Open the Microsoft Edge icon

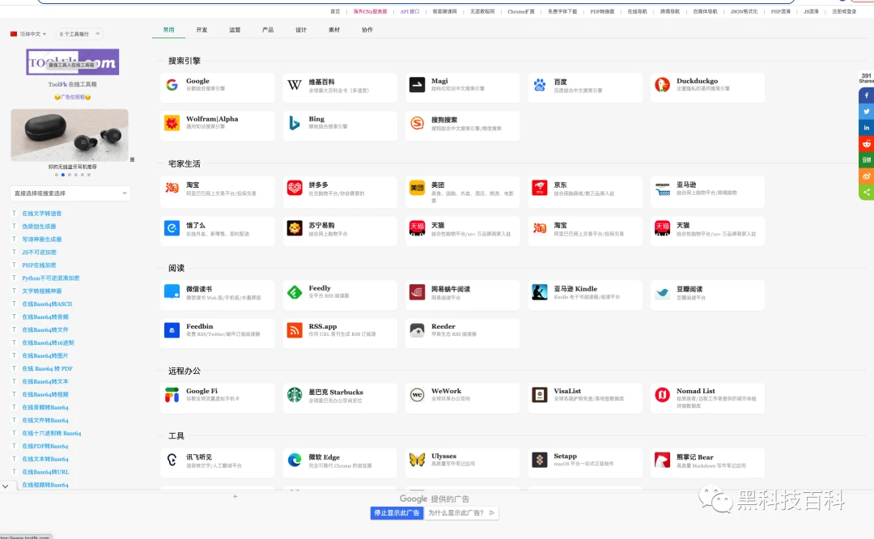click(x=295, y=460)
